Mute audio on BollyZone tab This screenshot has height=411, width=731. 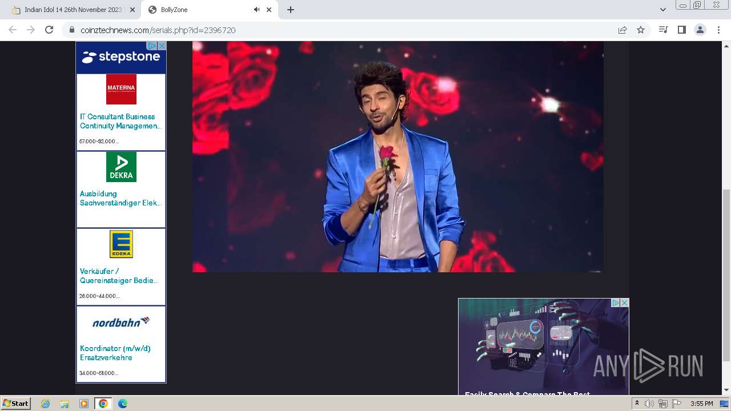[x=256, y=10]
